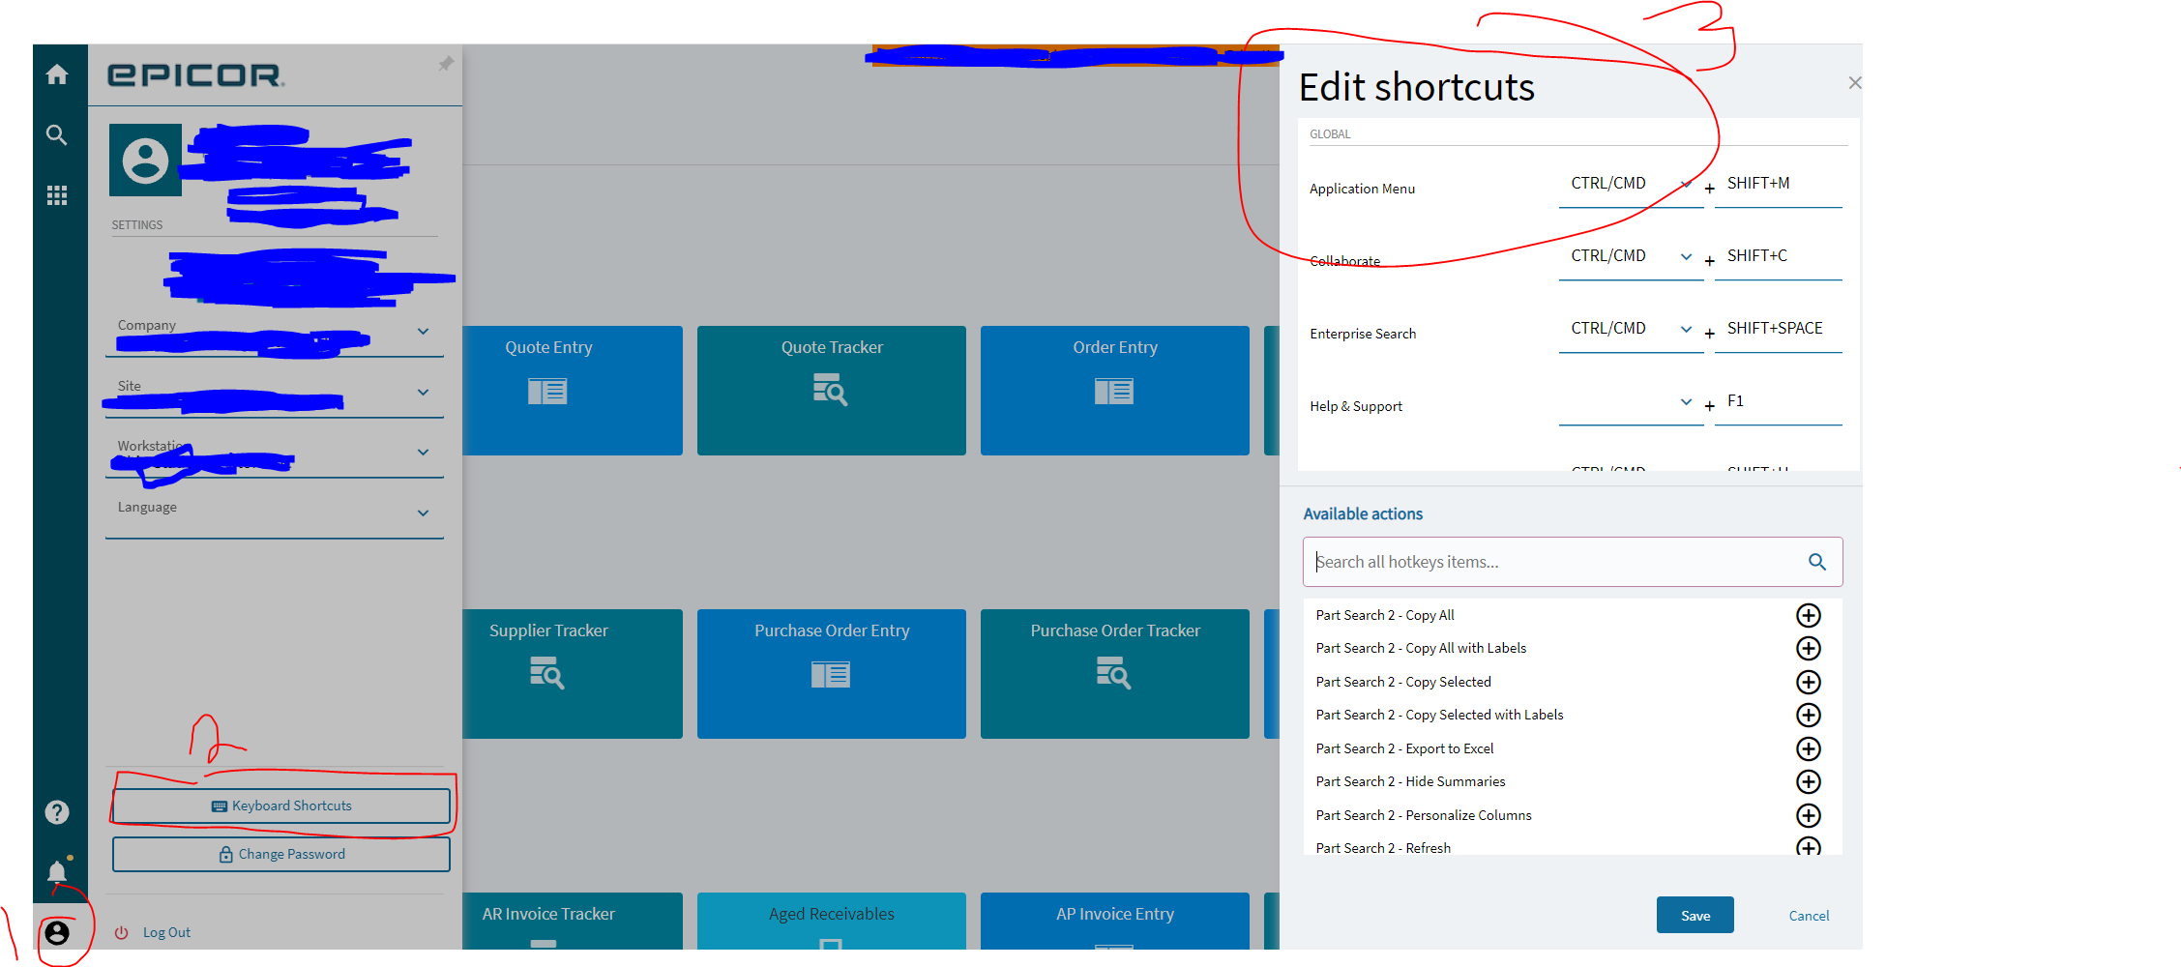Click the Keyboard Shortcuts button
The height and width of the screenshot is (967, 2181).
(281, 806)
